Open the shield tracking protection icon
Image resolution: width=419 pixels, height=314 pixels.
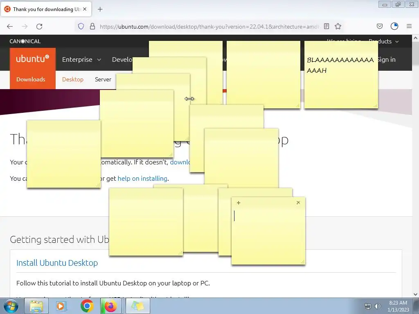81,26
